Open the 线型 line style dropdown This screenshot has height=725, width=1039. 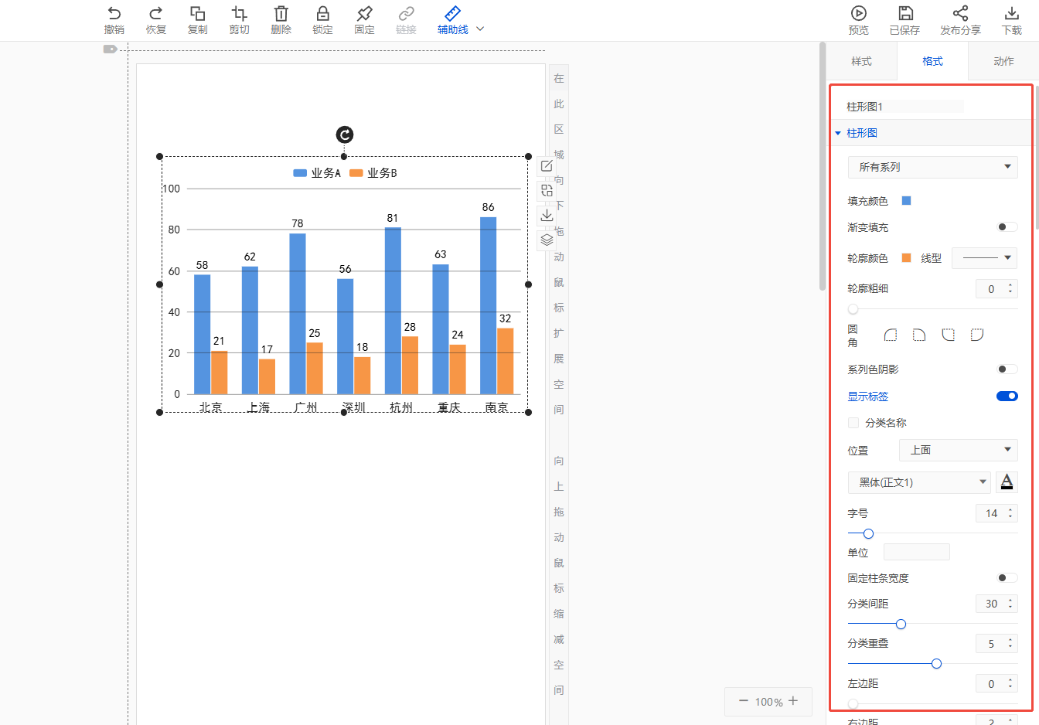984,258
